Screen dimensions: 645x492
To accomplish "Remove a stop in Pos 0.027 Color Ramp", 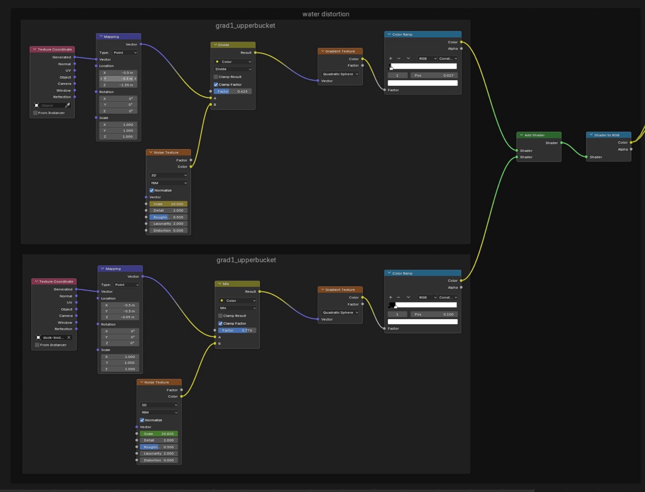I will (x=399, y=58).
